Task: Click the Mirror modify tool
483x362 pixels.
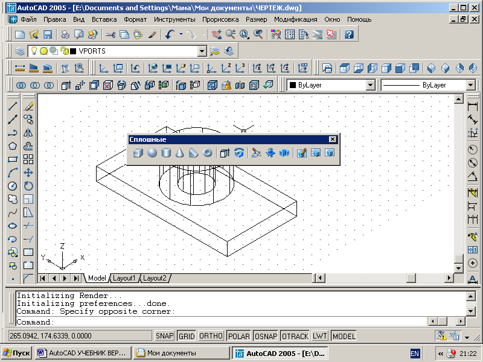Action: point(28,133)
